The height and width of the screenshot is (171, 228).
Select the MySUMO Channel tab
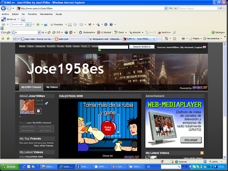coord(31,87)
